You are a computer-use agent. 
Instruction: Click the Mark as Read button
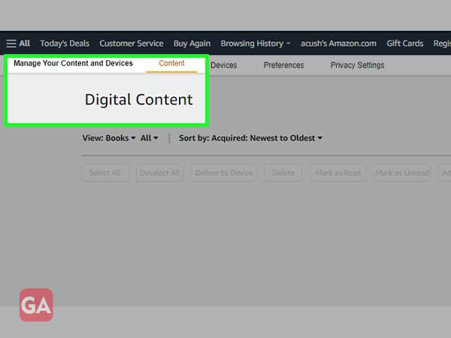338,173
